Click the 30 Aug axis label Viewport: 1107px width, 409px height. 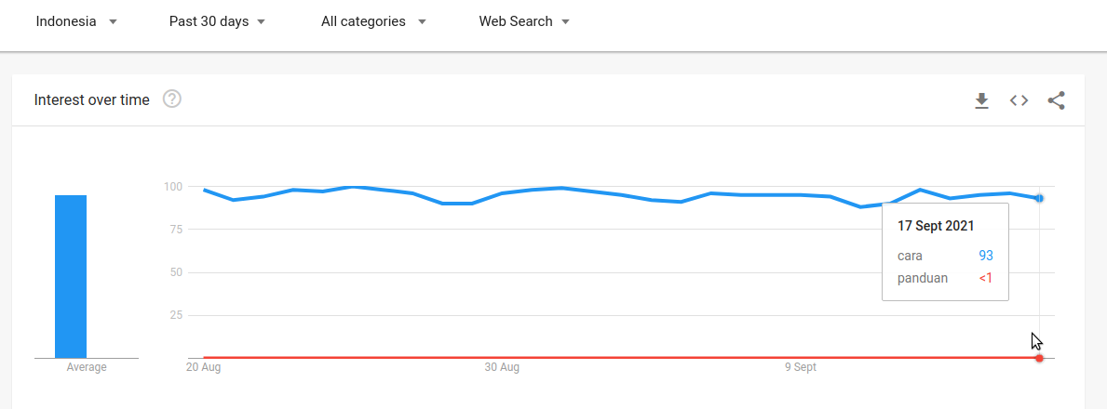[502, 367]
